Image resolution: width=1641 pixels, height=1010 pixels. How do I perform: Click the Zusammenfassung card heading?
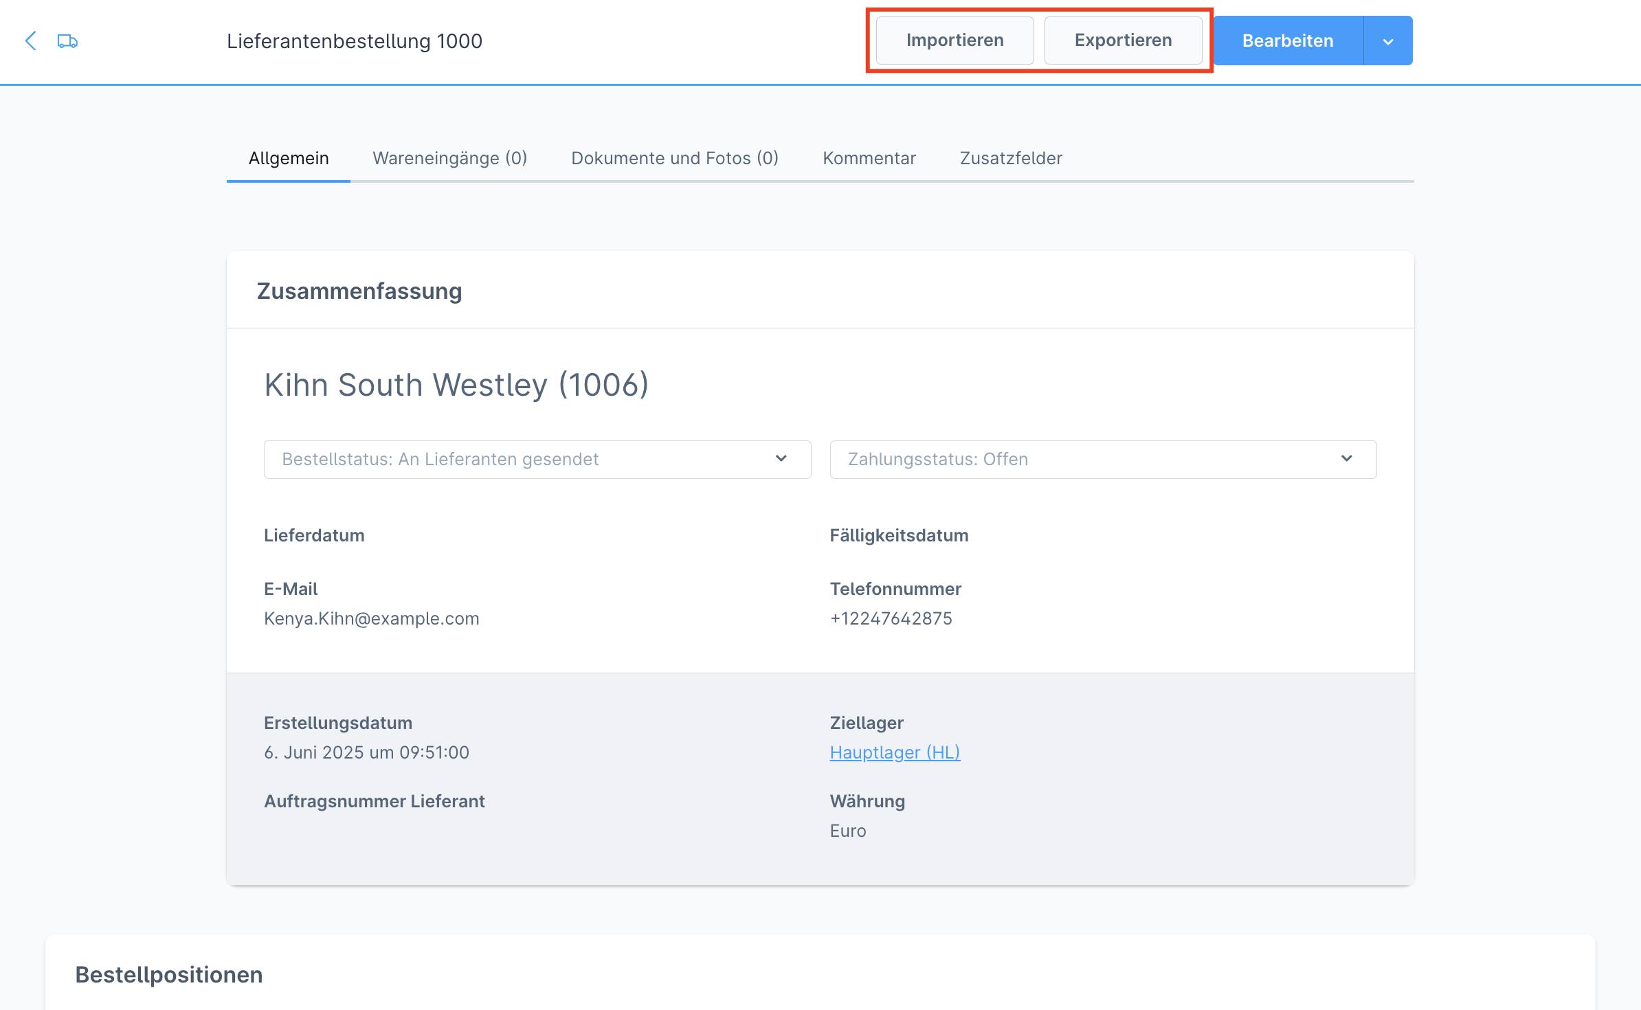pos(359,291)
